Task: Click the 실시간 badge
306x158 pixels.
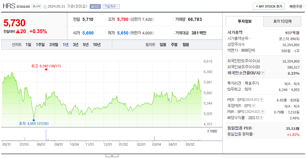Action: [x=95, y=6]
